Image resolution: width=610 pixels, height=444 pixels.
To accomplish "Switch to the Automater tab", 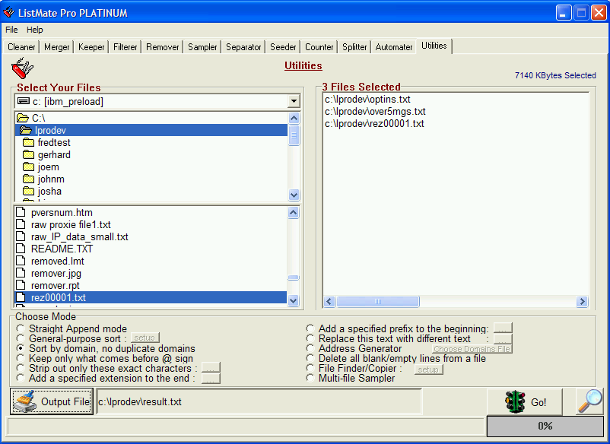I will [x=394, y=47].
